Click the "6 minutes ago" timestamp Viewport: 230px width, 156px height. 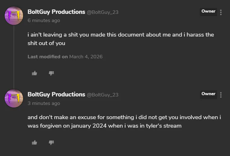pyautogui.click(x=44, y=20)
